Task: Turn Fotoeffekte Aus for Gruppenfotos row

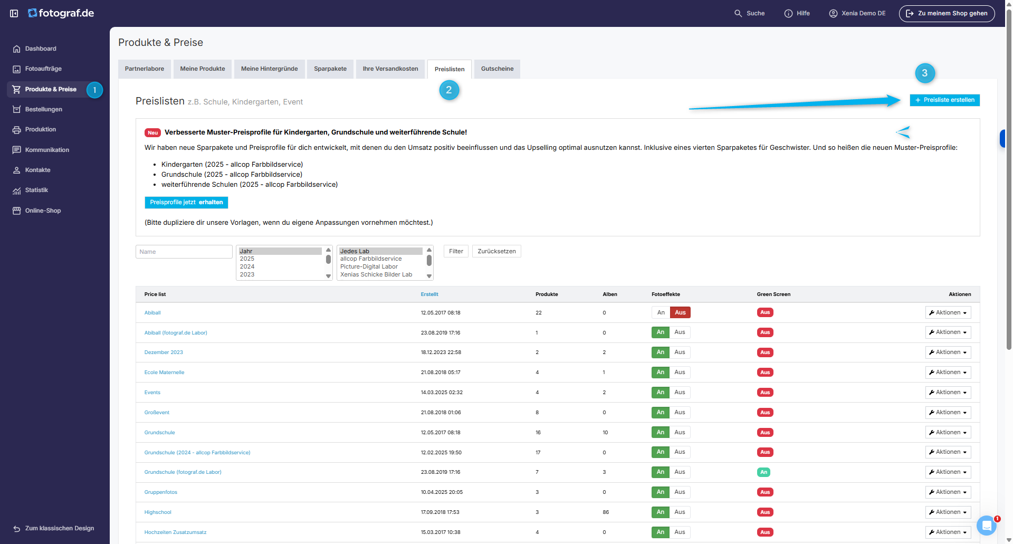Action: [680, 492]
